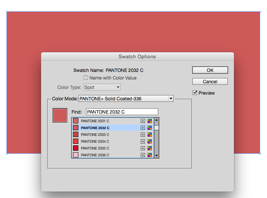Select the highlighted PANTONE 2032 C row

(113, 128)
